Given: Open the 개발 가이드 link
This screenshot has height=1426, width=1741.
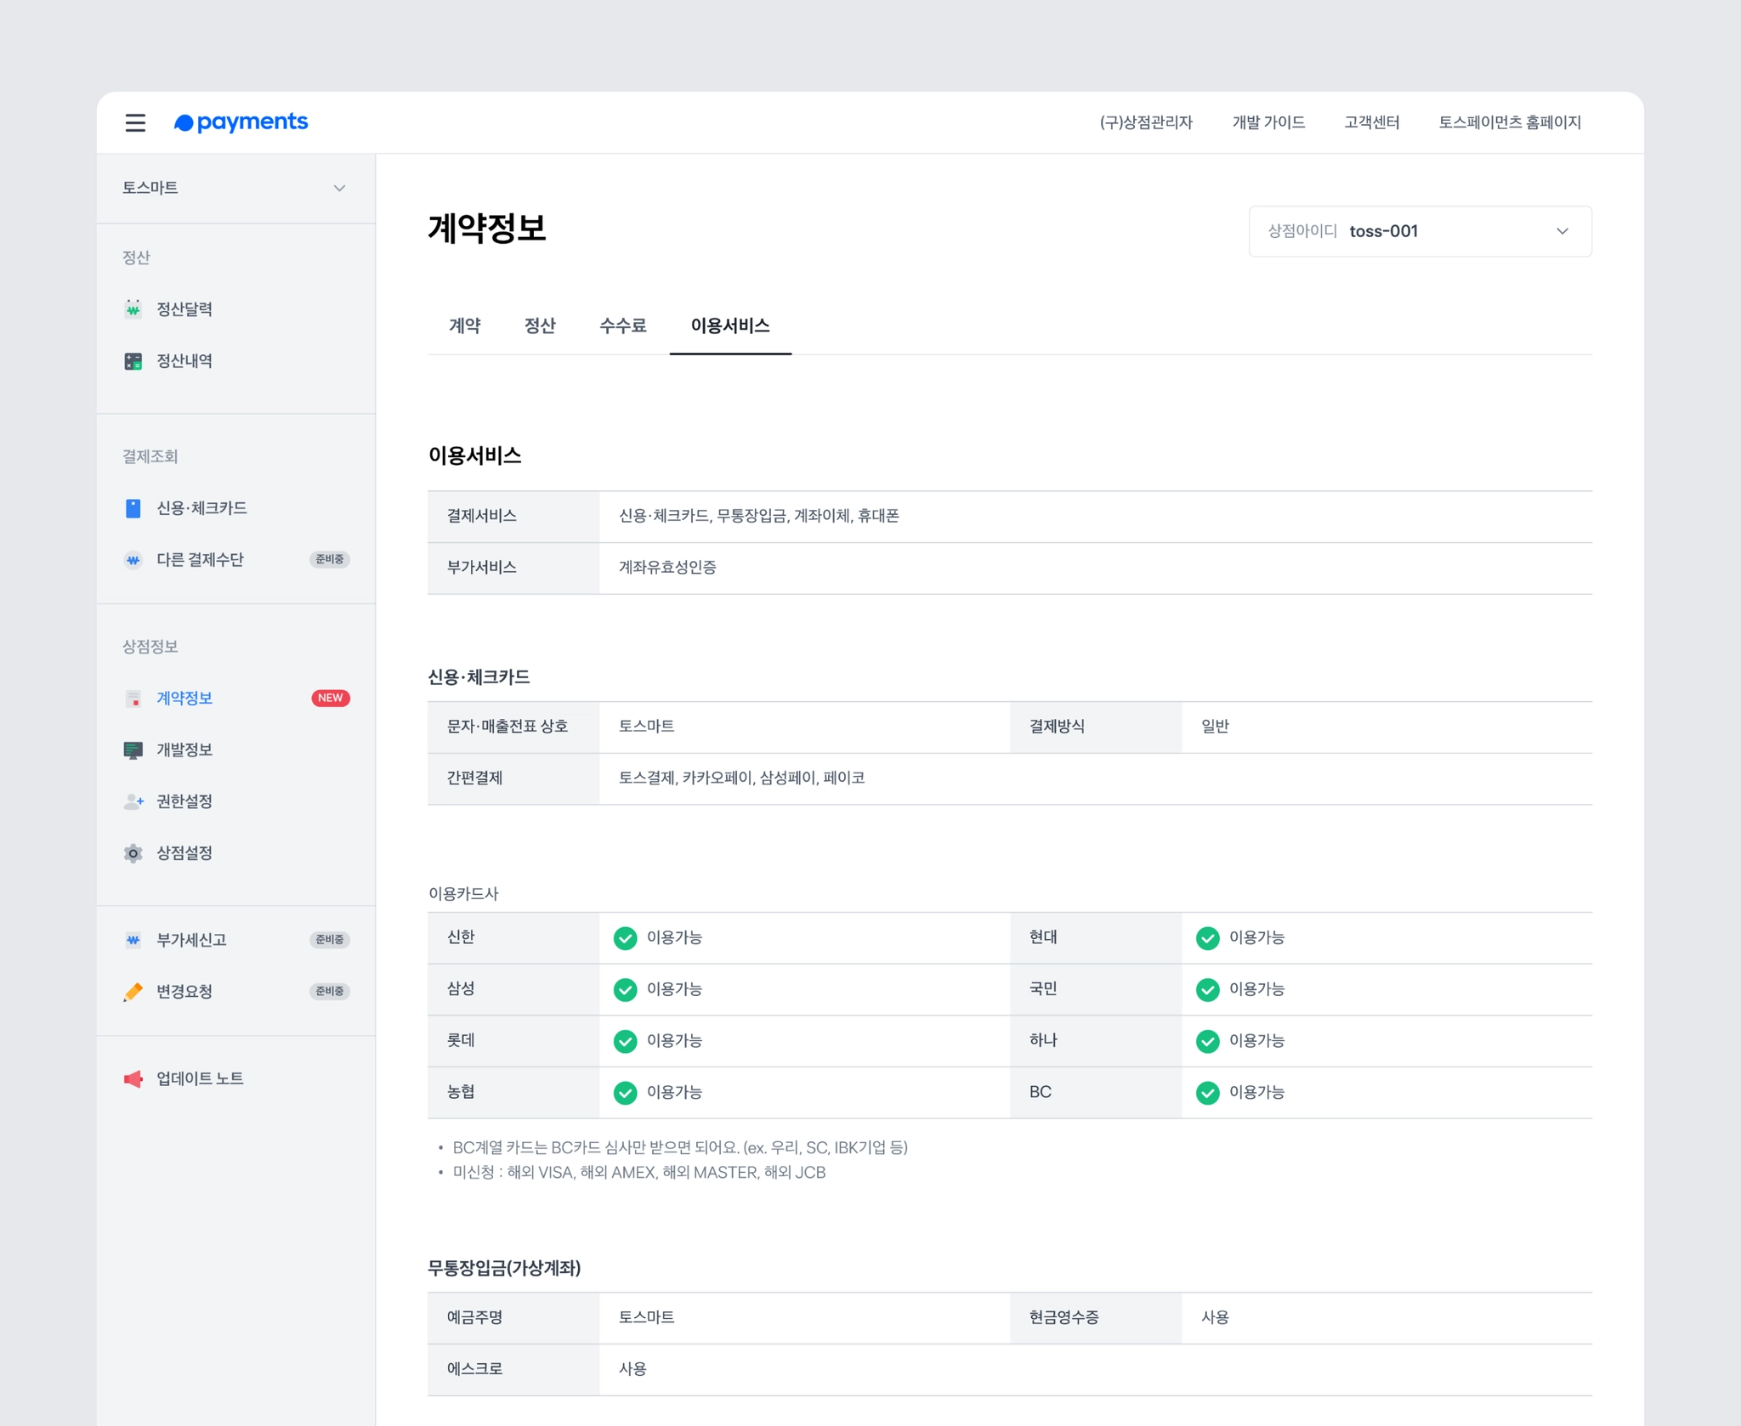Looking at the screenshot, I should tap(1267, 122).
